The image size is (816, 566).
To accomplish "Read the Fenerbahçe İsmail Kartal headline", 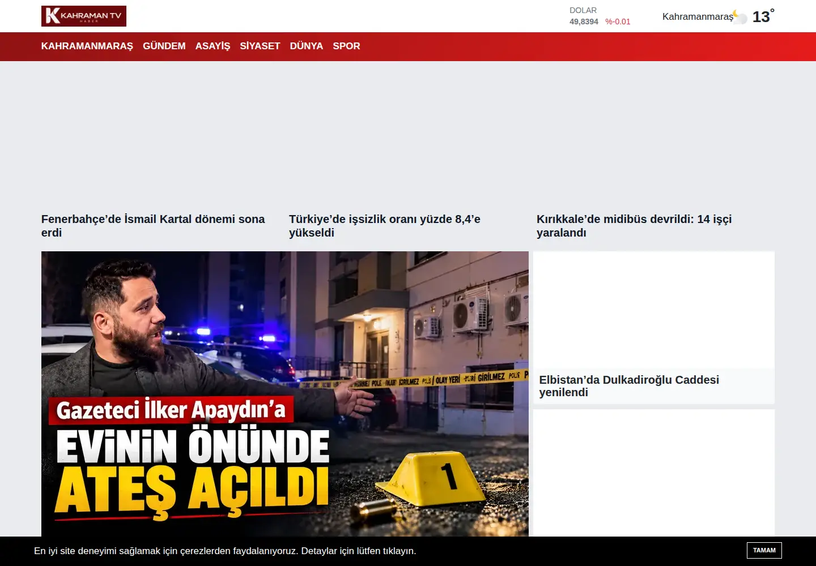I will [x=153, y=226].
